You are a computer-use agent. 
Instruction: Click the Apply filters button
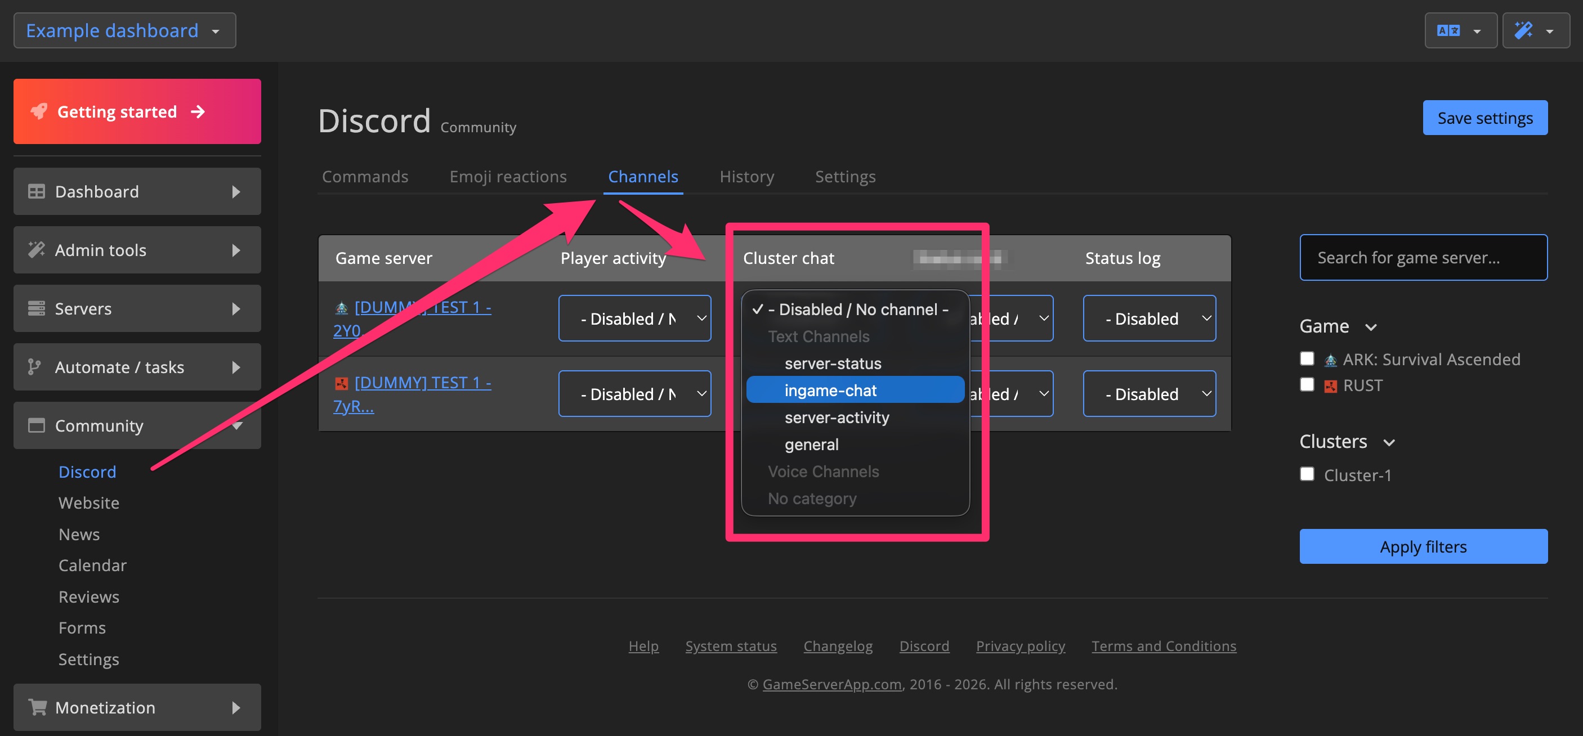(x=1423, y=546)
